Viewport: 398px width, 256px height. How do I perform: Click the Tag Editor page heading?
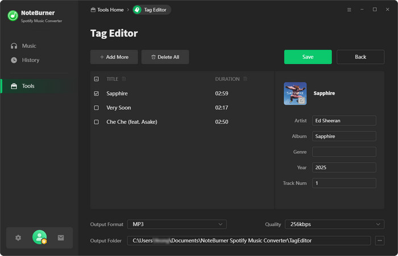[114, 33]
